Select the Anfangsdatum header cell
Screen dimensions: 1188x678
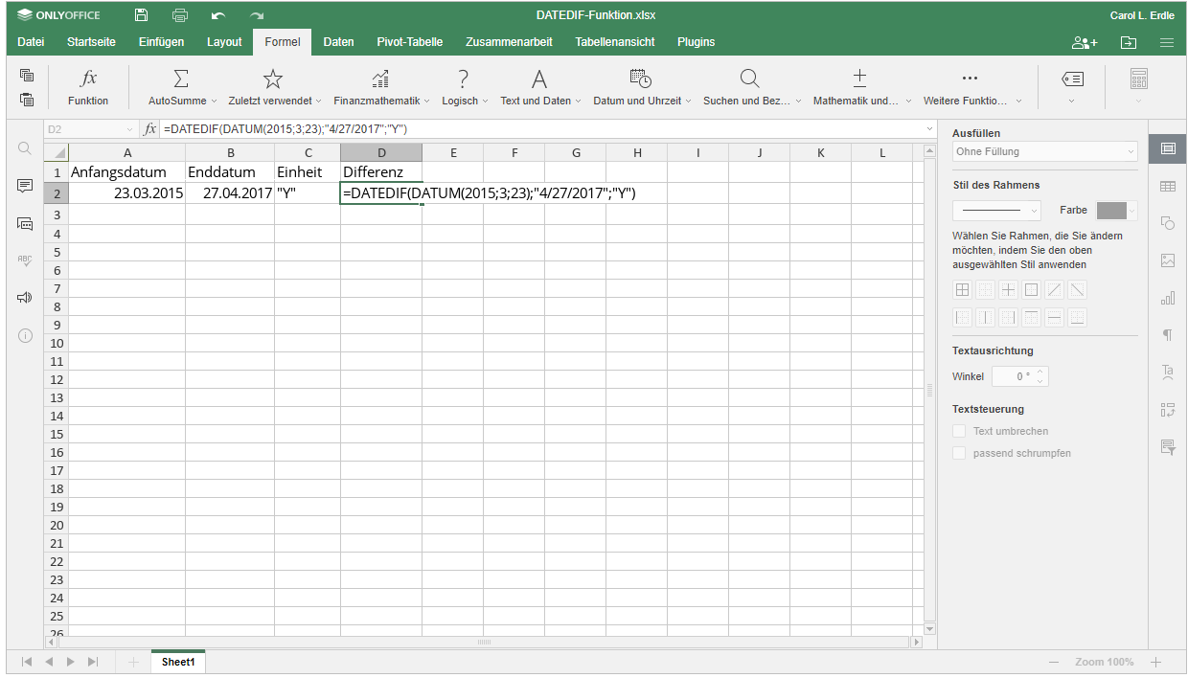tap(127, 172)
